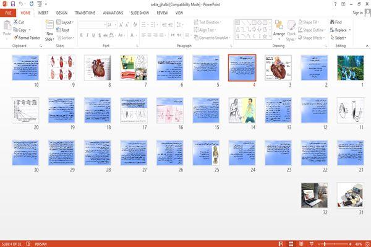Toggle justify text alignment

coord(161,35)
